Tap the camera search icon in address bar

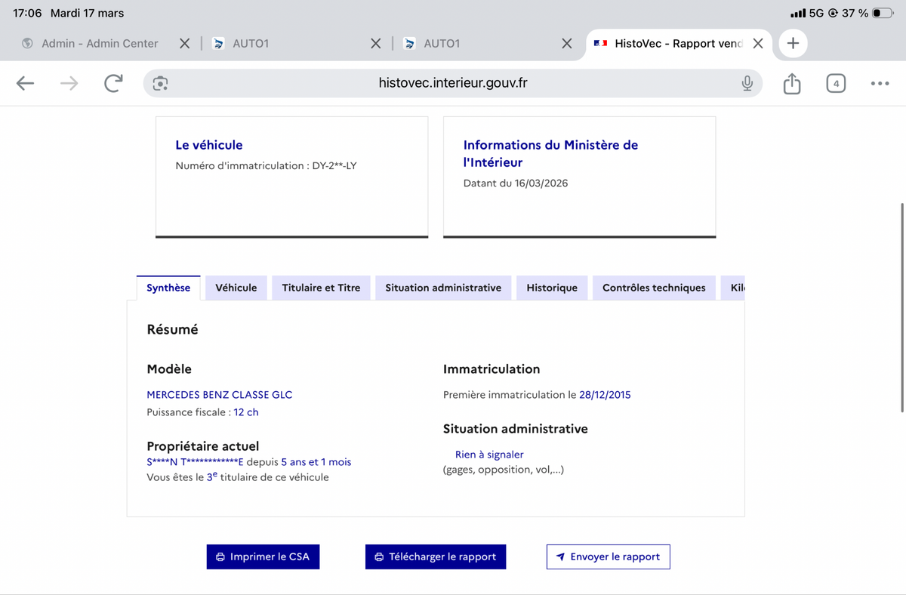[160, 83]
